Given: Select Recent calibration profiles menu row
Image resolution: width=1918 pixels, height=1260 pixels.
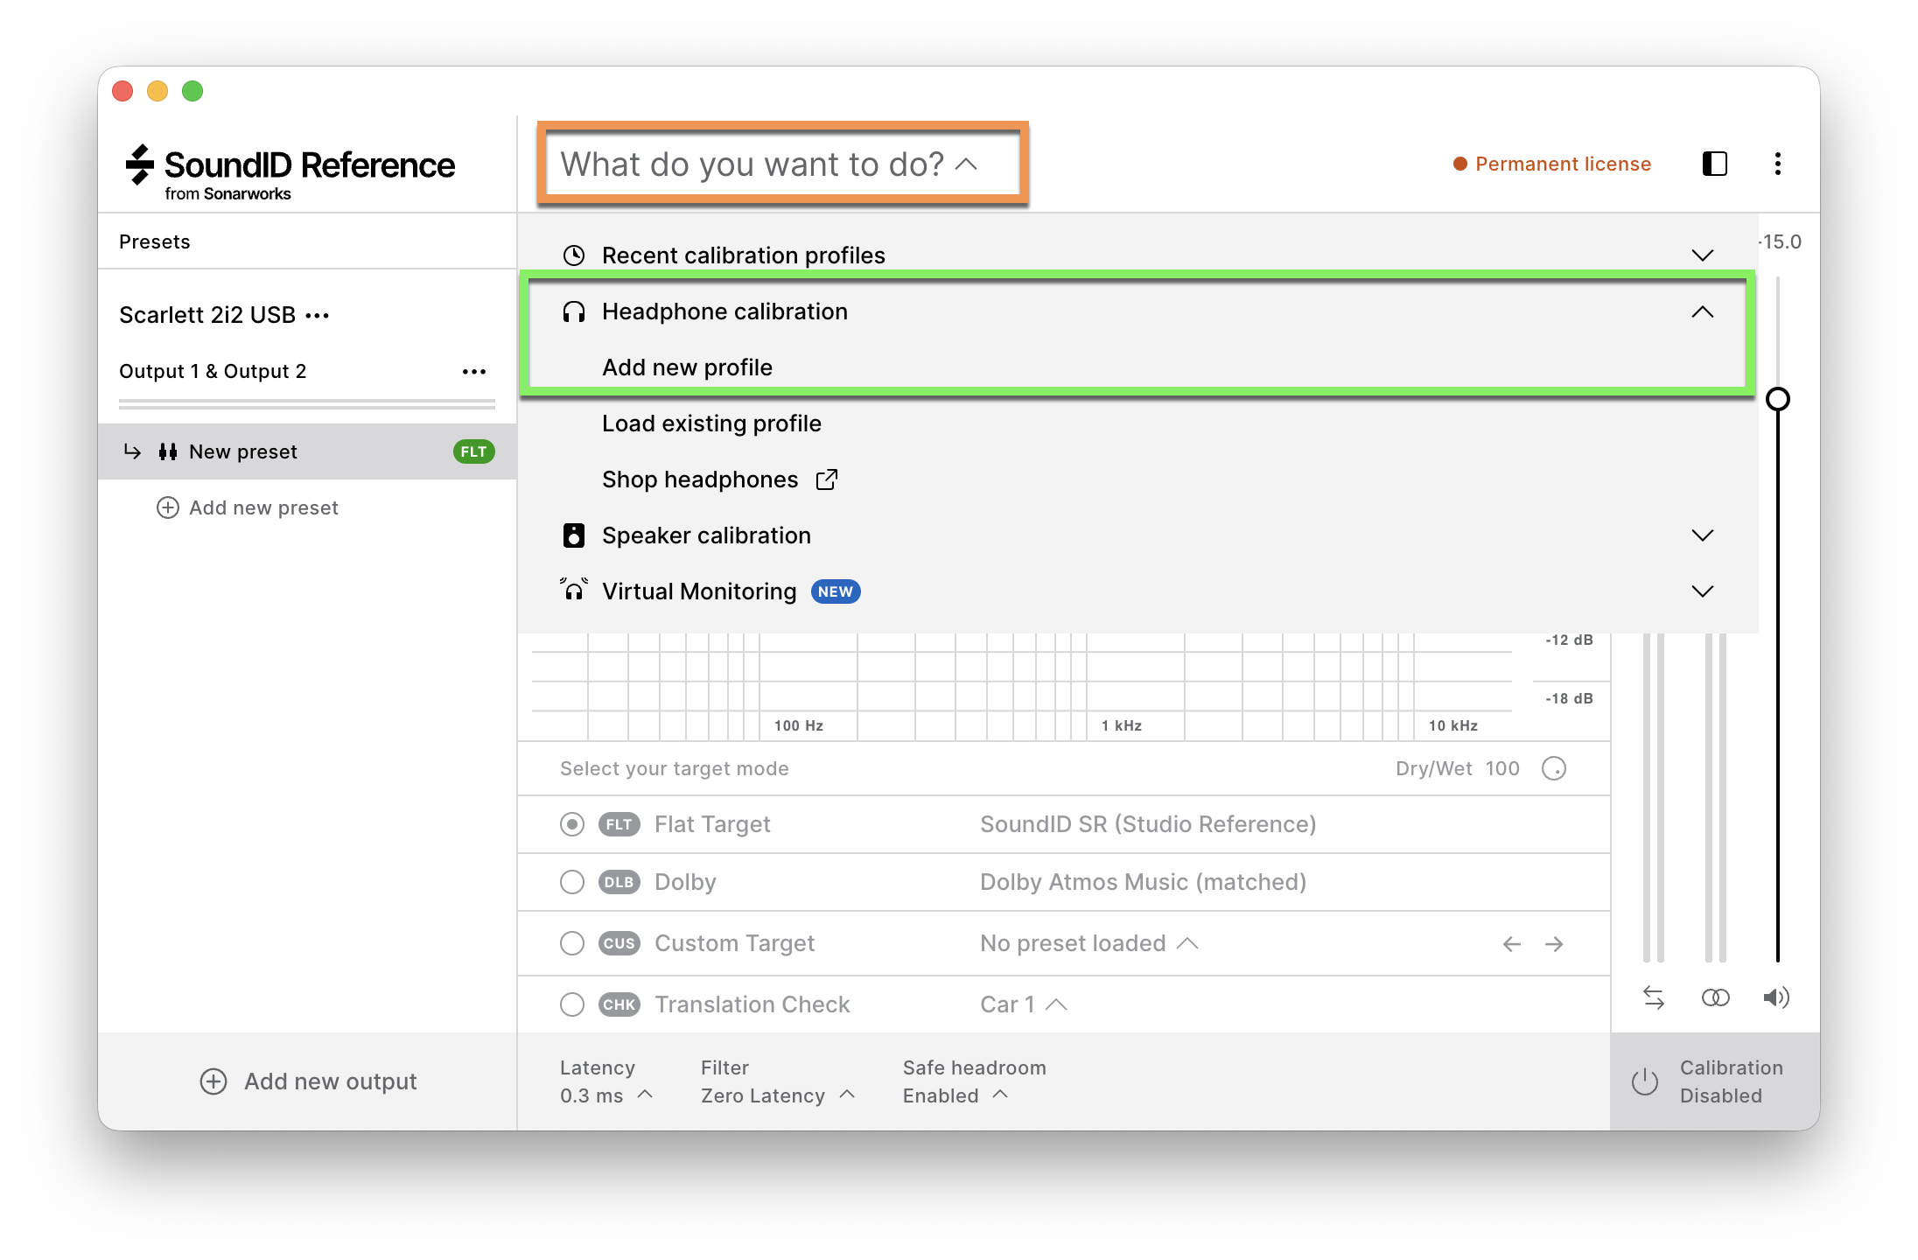Looking at the screenshot, I should coord(1137,255).
